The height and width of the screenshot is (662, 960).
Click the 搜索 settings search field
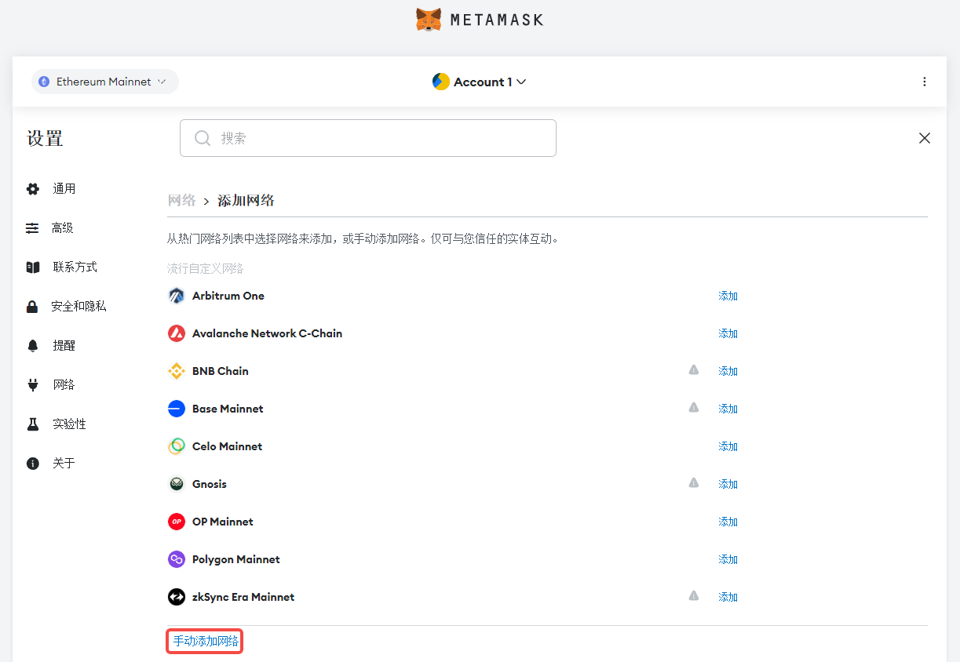tap(368, 138)
